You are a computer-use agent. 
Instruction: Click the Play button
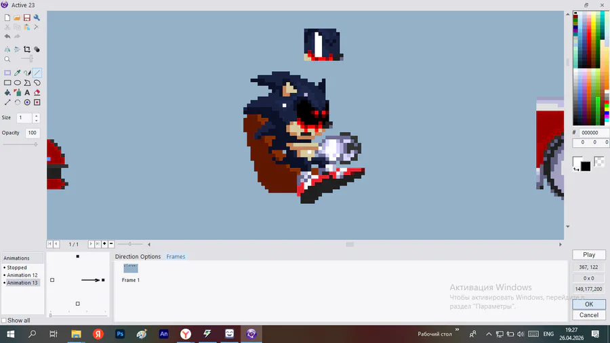[589, 255]
